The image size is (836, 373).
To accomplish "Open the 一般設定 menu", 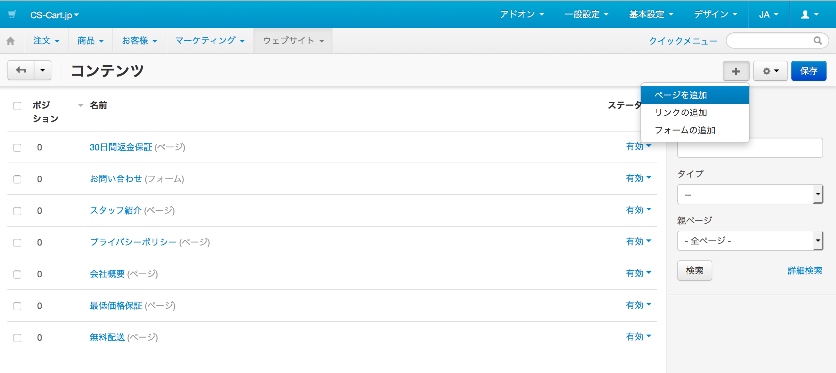I will pos(586,14).
